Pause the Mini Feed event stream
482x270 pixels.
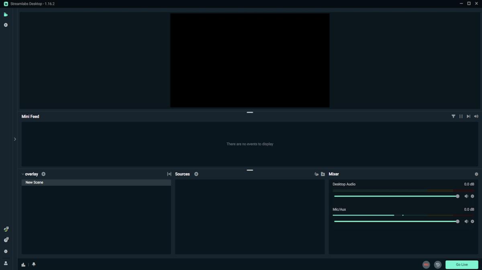pyautogui.click(x=461, y=116)
